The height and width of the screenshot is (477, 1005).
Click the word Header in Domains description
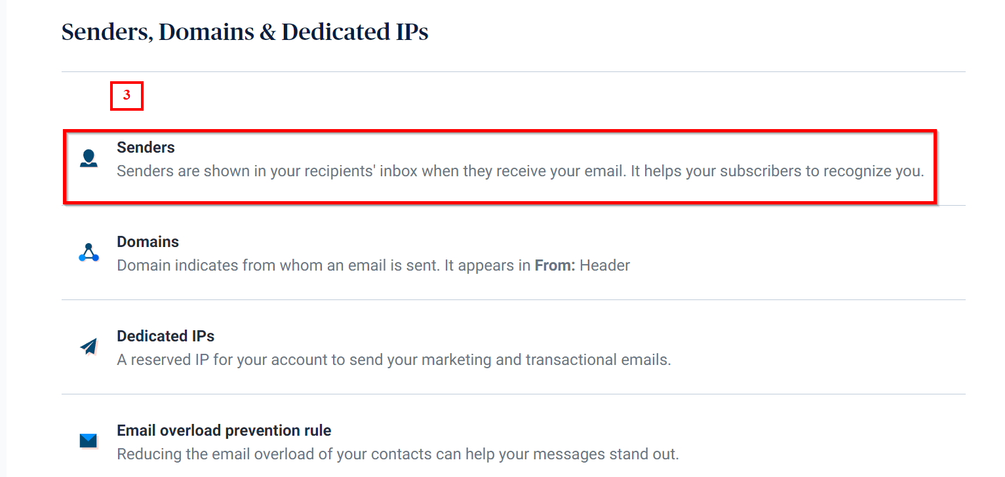604,265
